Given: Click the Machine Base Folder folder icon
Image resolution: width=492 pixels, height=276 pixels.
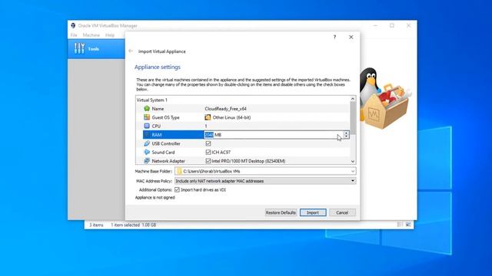Looking at the screenshot, I should 179,171.
